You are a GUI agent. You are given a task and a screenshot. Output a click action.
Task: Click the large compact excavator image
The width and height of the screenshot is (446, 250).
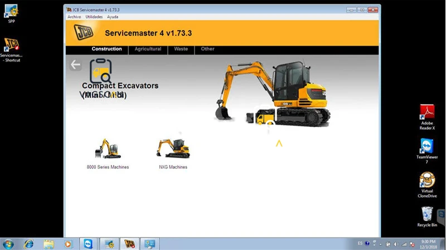point(273,94)
